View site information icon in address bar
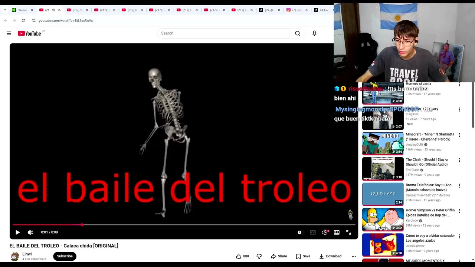The height and width of the screenshot is (267, 475). pos(34,20)
